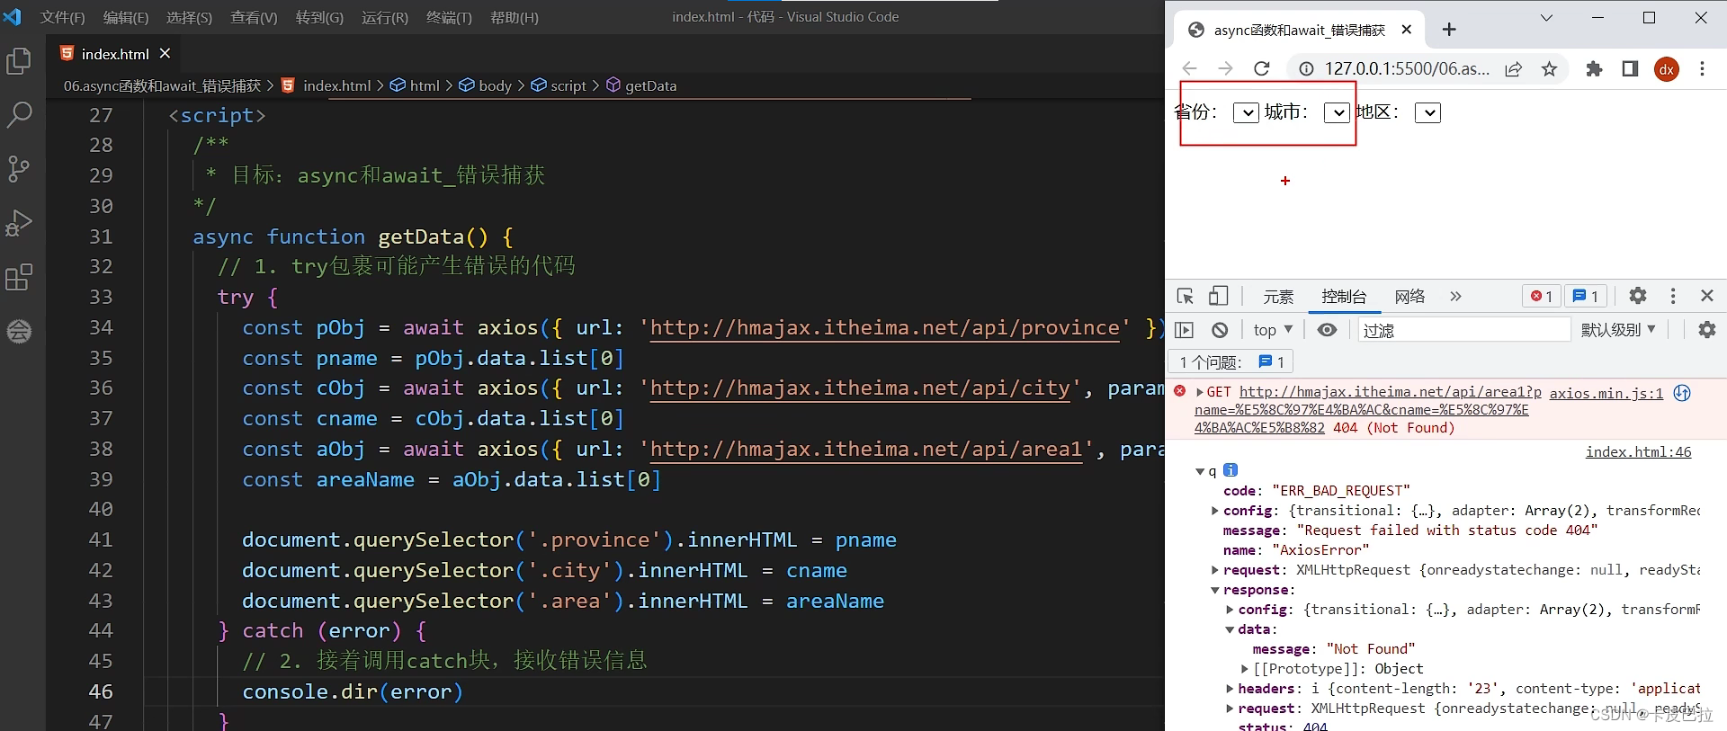Click the bottom activity bar extension icon

(19, 332)
